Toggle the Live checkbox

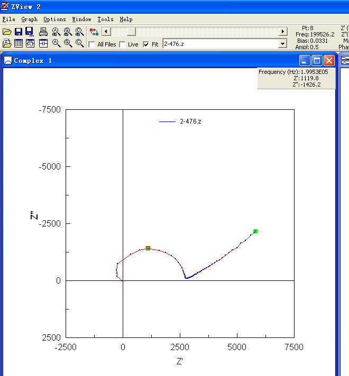123,44
